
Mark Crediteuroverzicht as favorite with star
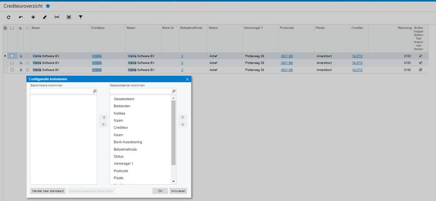48,6
